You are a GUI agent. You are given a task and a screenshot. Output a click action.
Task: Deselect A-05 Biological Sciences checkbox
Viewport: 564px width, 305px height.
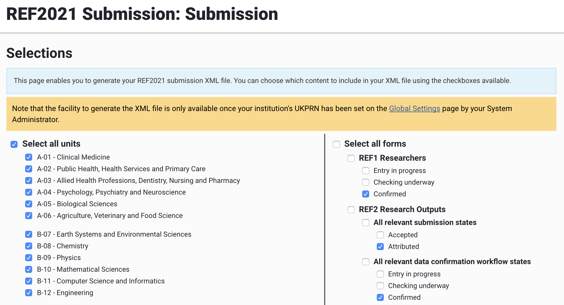pyautogui.click(x=29, y=204)
